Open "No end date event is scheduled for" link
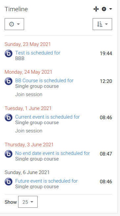 click(x=52, y=153)
